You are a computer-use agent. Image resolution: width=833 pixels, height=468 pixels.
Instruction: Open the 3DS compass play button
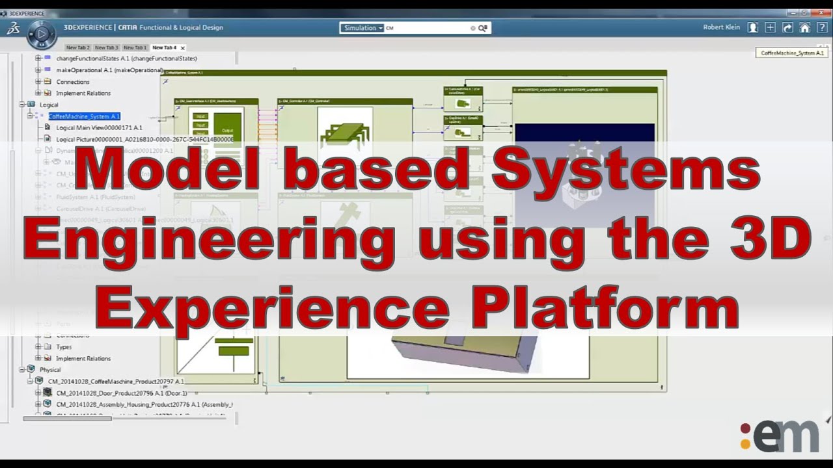click(41, 33)
